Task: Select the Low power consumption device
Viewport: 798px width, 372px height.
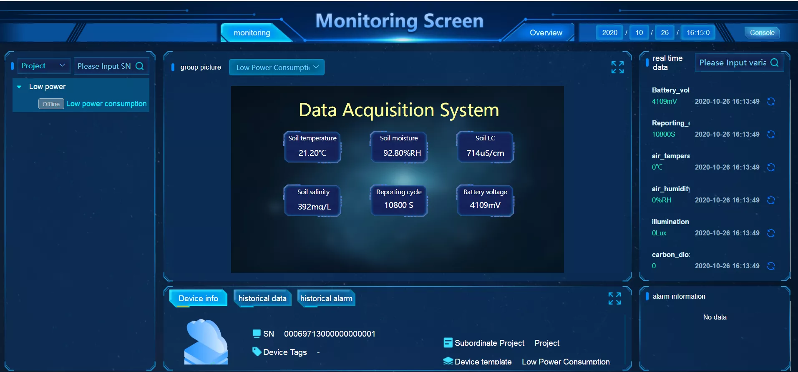Action: coord(106,104)
